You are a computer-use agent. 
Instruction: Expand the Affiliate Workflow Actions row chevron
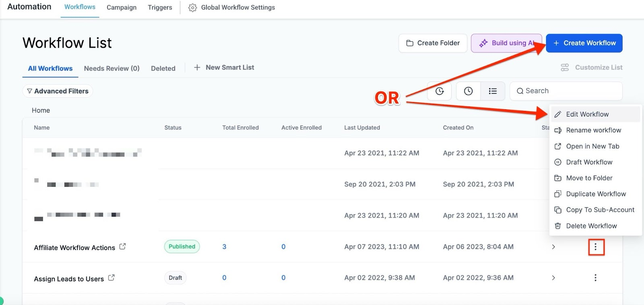pos(553,247)
